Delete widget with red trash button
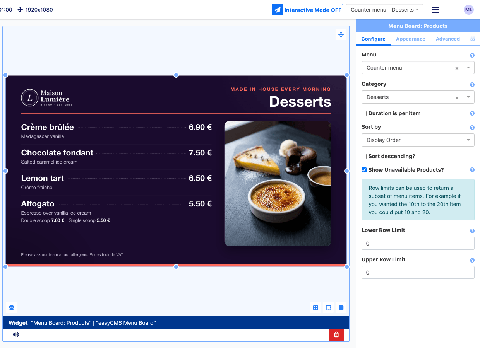Screen dimensions: 480x348 [x=336, y=334]
